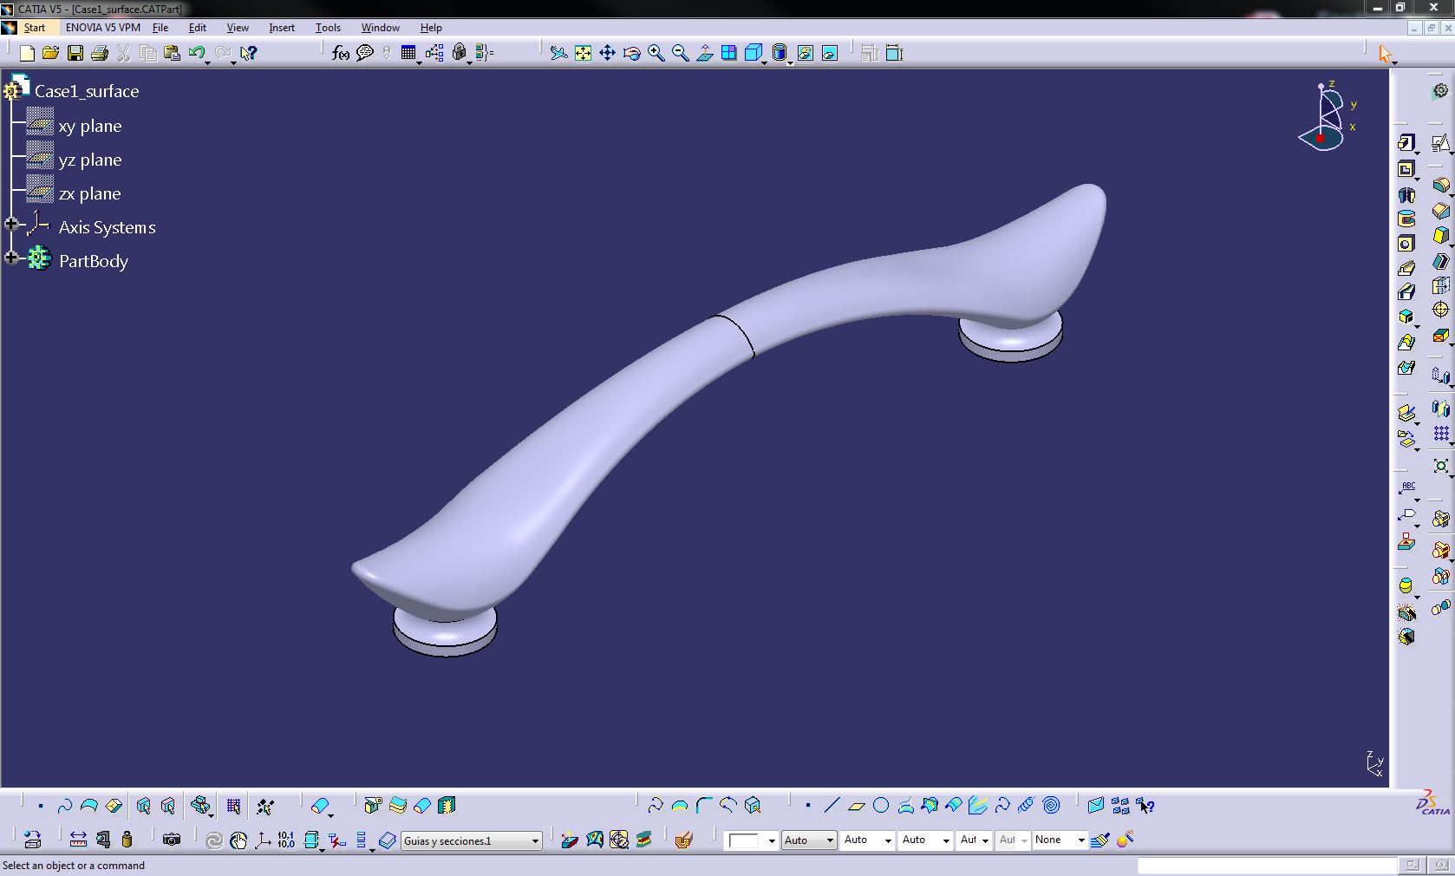The width and height of the screenshot is (1455, 876).
Task: Click the Measure Inertia weight icon
Action: click(127, 840)
